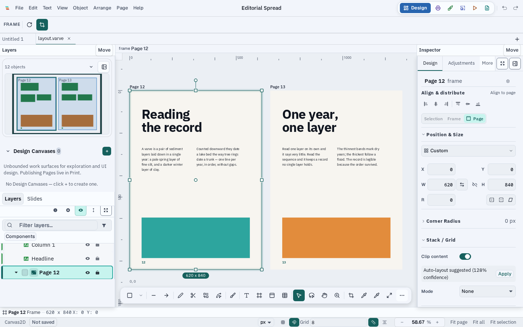Unlock the Headline layer lock
Screen dimensions: 523x327
(97, 259)
